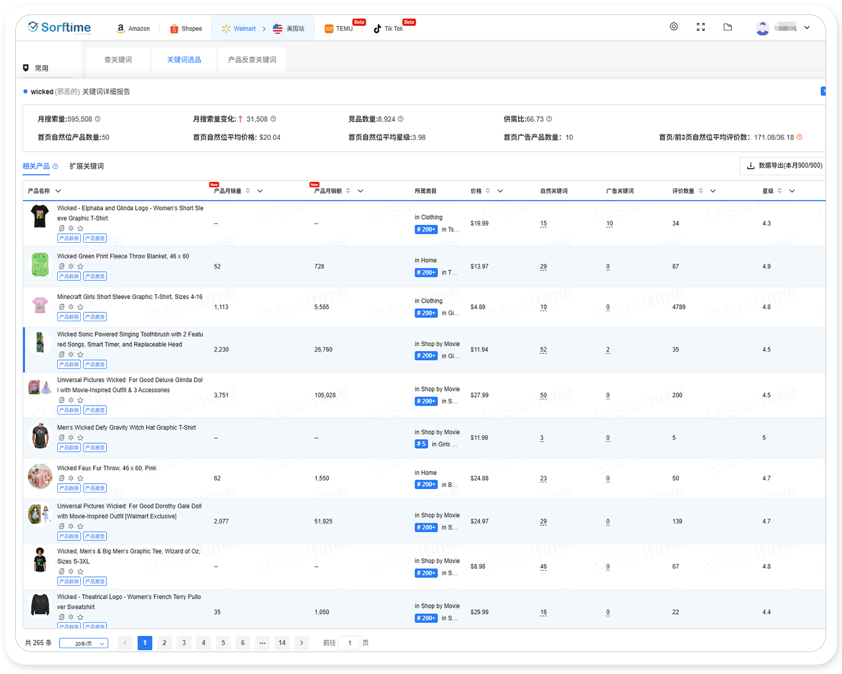The image size is (842, 674).
Task: Open the 评价数量 column filter chevron
Action: click(x=713, y=191)
